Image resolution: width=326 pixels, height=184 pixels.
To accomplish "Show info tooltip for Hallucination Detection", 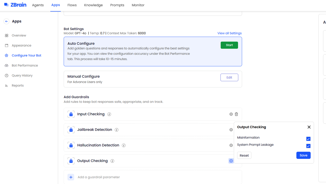I will point(124,145).
